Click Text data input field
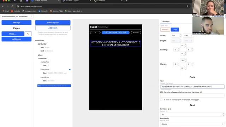 coord(192,86)
